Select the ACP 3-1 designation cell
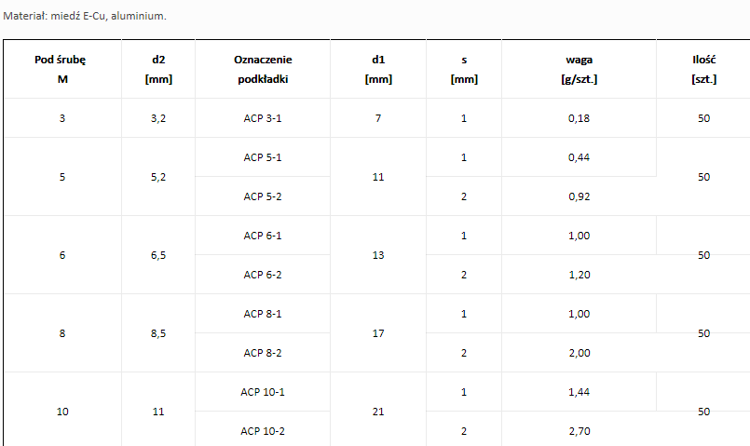The width and height of the screenshot is (750, 446). 262,118
